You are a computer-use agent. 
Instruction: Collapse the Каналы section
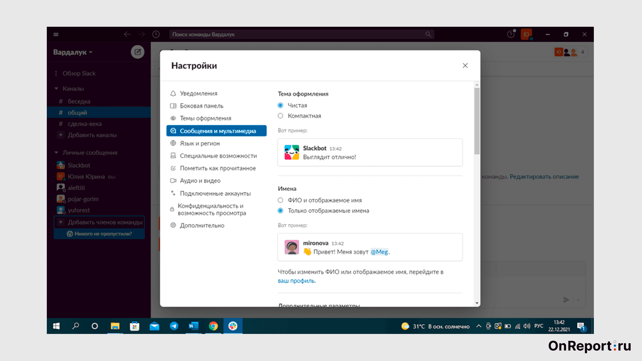pos(56,89)
